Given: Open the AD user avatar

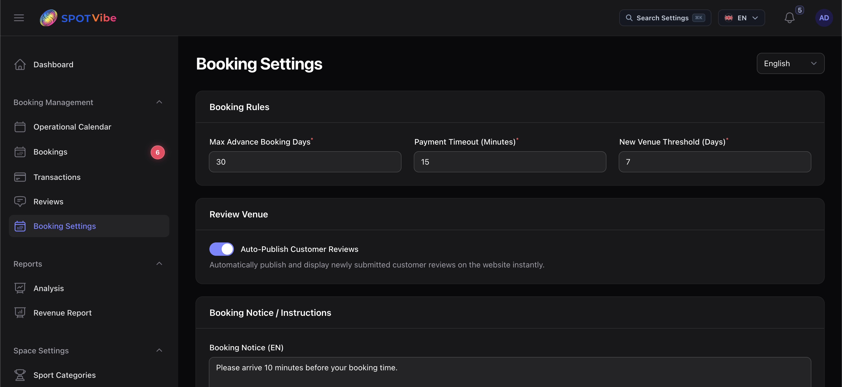Looking at the screenshot, I should [x=824, y=18].
